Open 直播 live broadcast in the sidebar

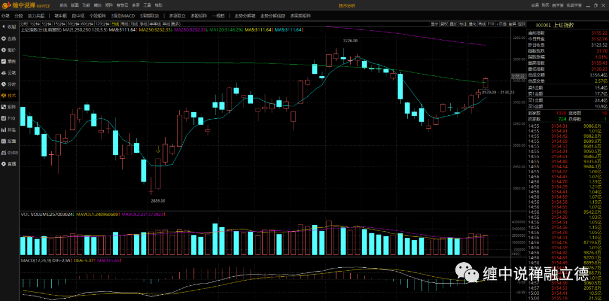[x=9, y=164]
